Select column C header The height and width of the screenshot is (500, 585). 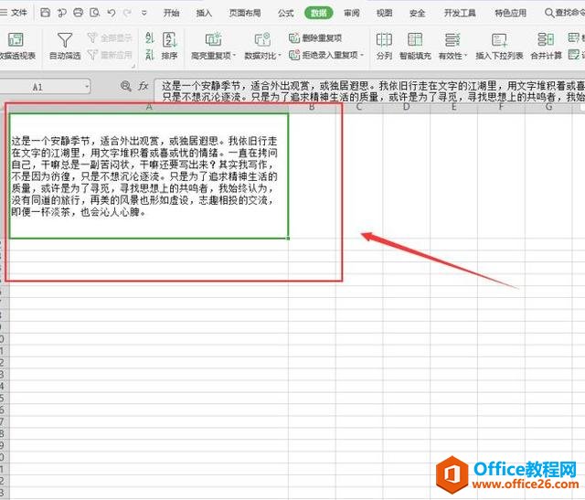click(359, 107)
